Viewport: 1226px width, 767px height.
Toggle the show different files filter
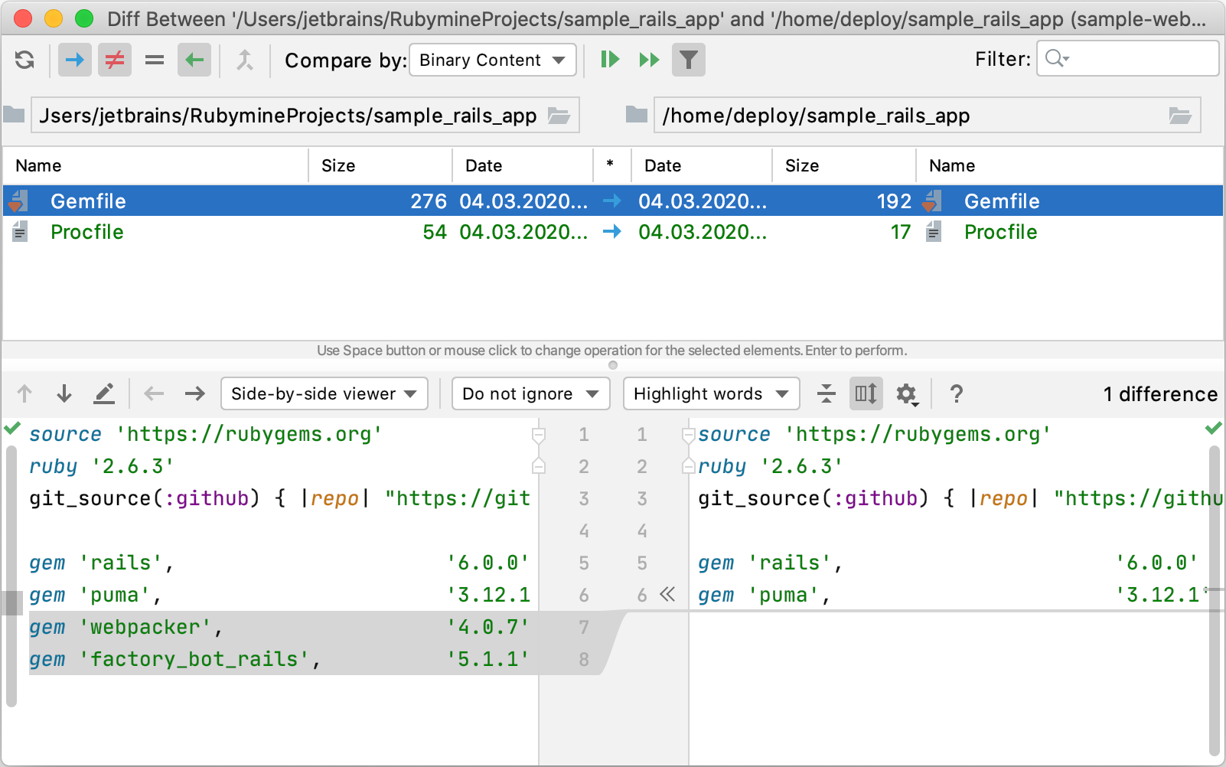point(115,60)
